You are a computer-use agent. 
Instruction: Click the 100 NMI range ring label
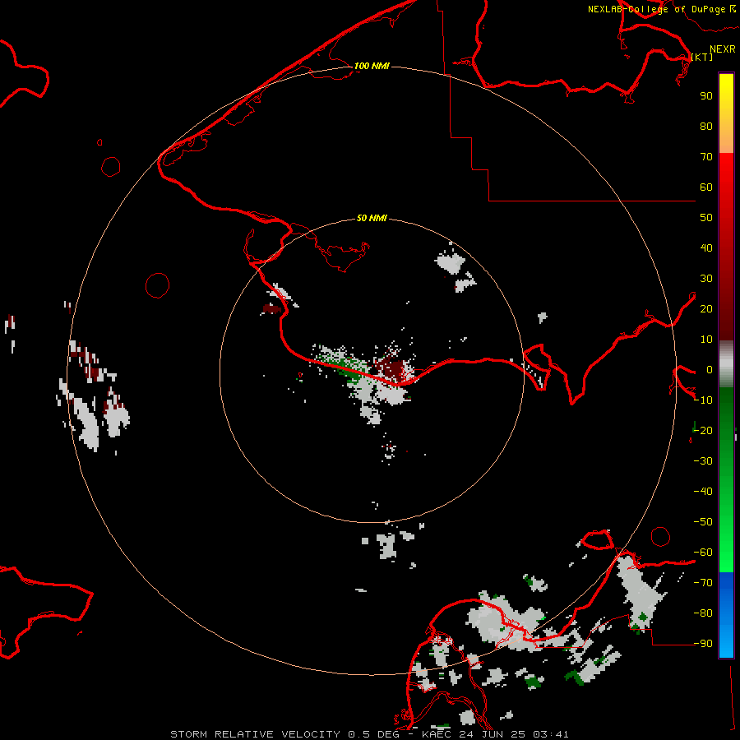[x=372, y=66]
